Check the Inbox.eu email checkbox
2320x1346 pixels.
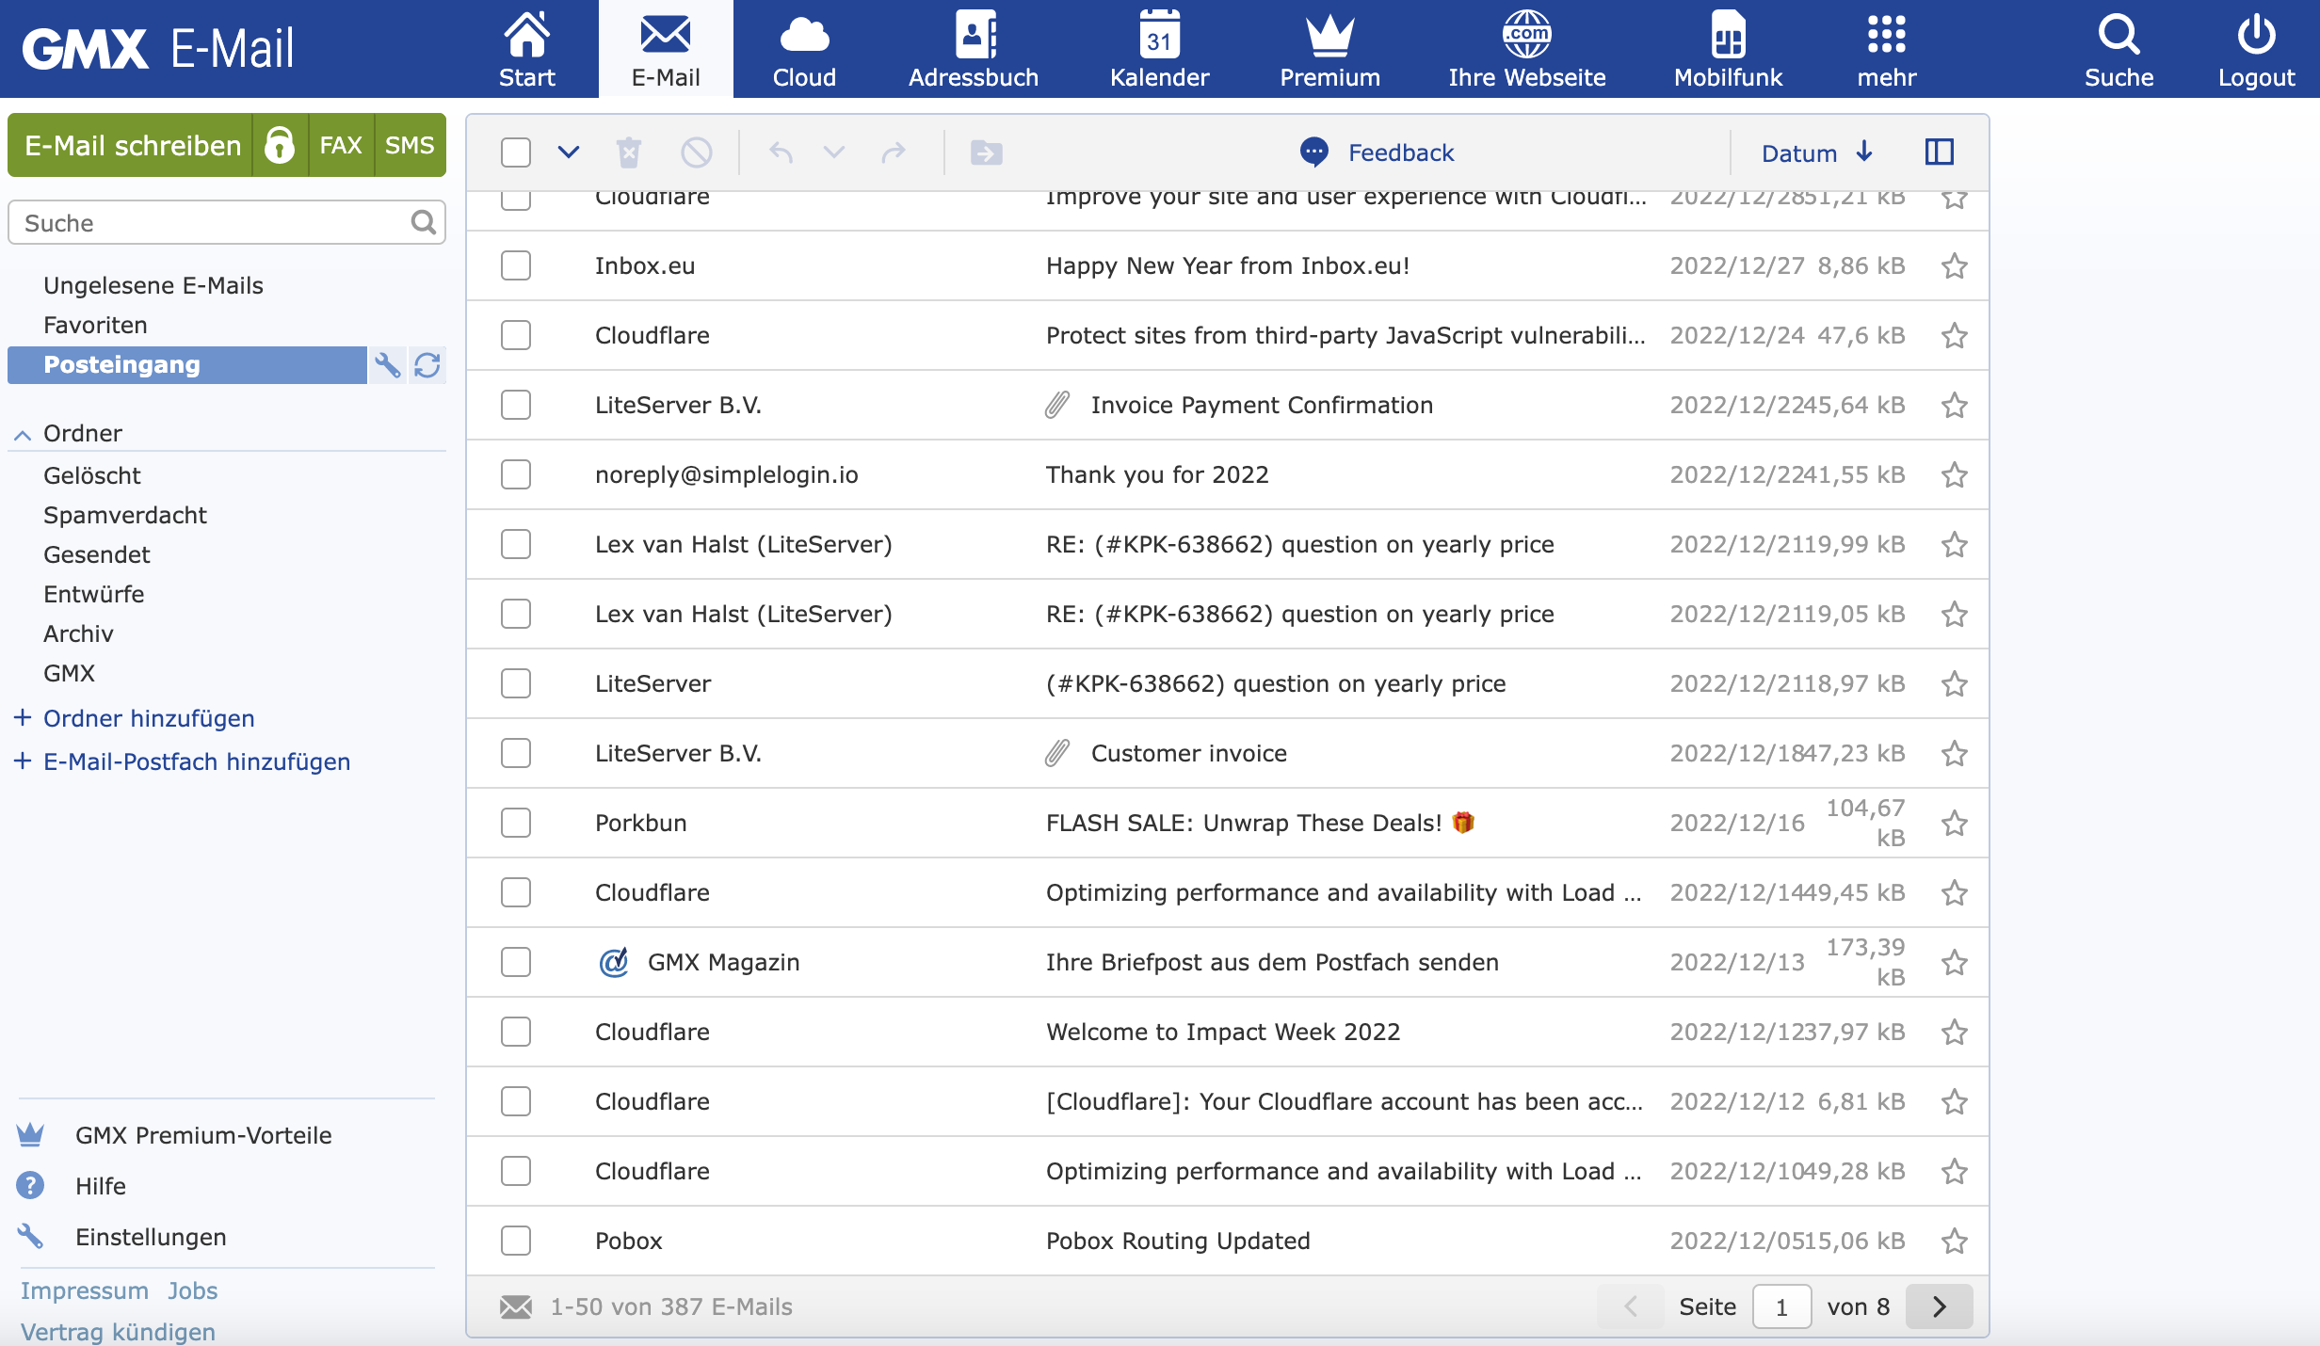coord(516,265)
